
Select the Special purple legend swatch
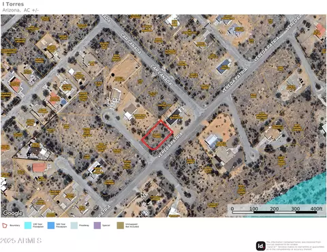tap(97, 225)
